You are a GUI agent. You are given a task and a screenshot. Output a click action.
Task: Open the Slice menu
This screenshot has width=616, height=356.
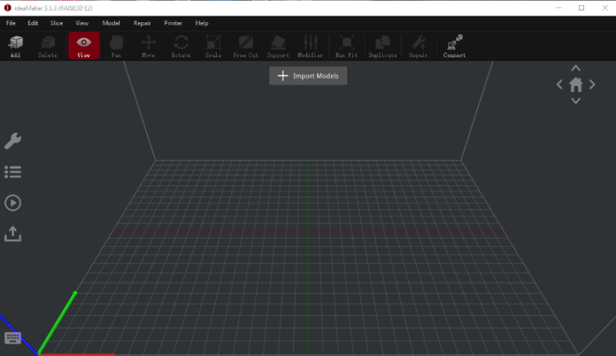coord(56,23)
